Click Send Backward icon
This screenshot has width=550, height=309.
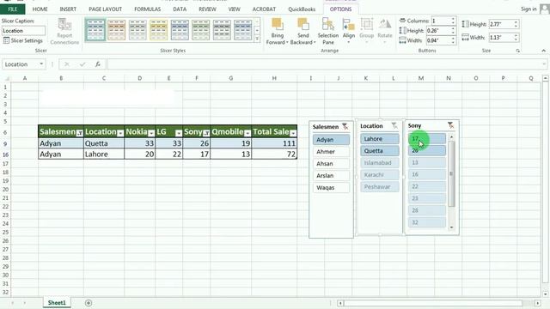[x=302, y=24]
